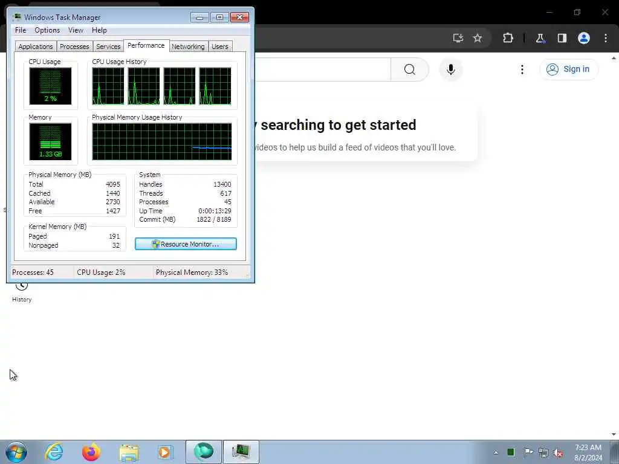Switch to the Networking tab
619x464 pixels.
pos(188,47)
